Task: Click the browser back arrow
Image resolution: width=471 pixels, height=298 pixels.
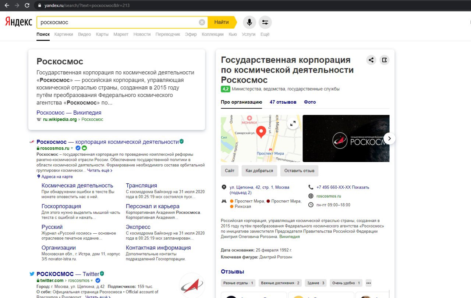Action: (7, 6)
